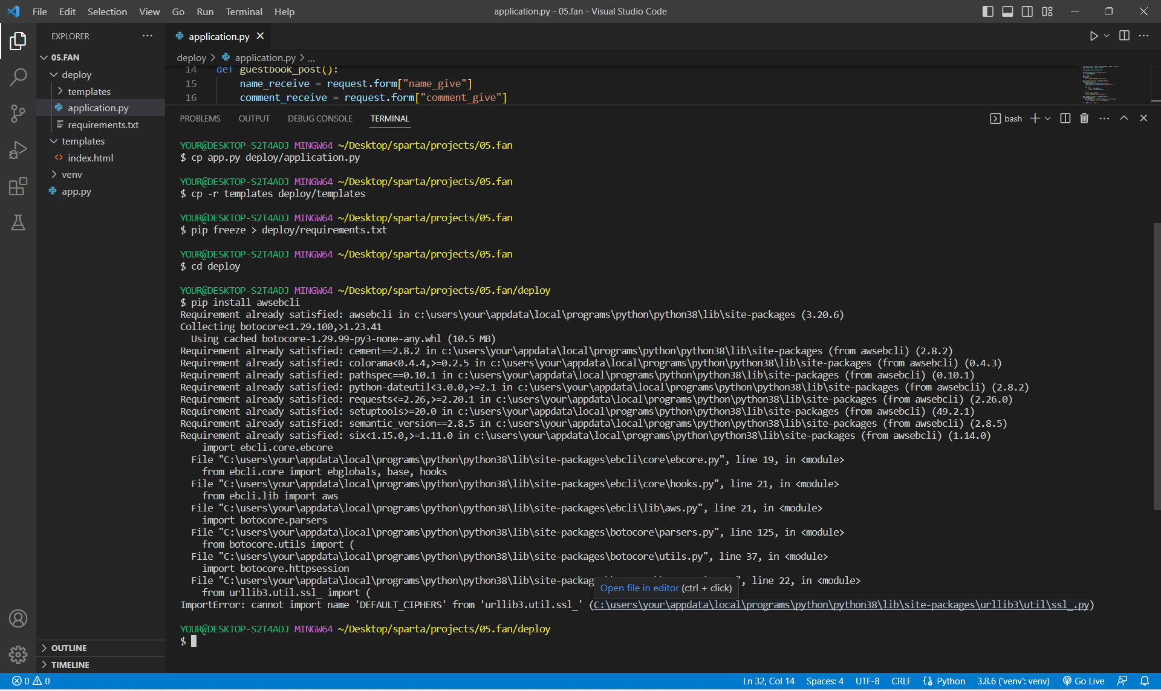Select the application.py editor tab
The image size is (1161, 691).
click(x=219, y=36)
